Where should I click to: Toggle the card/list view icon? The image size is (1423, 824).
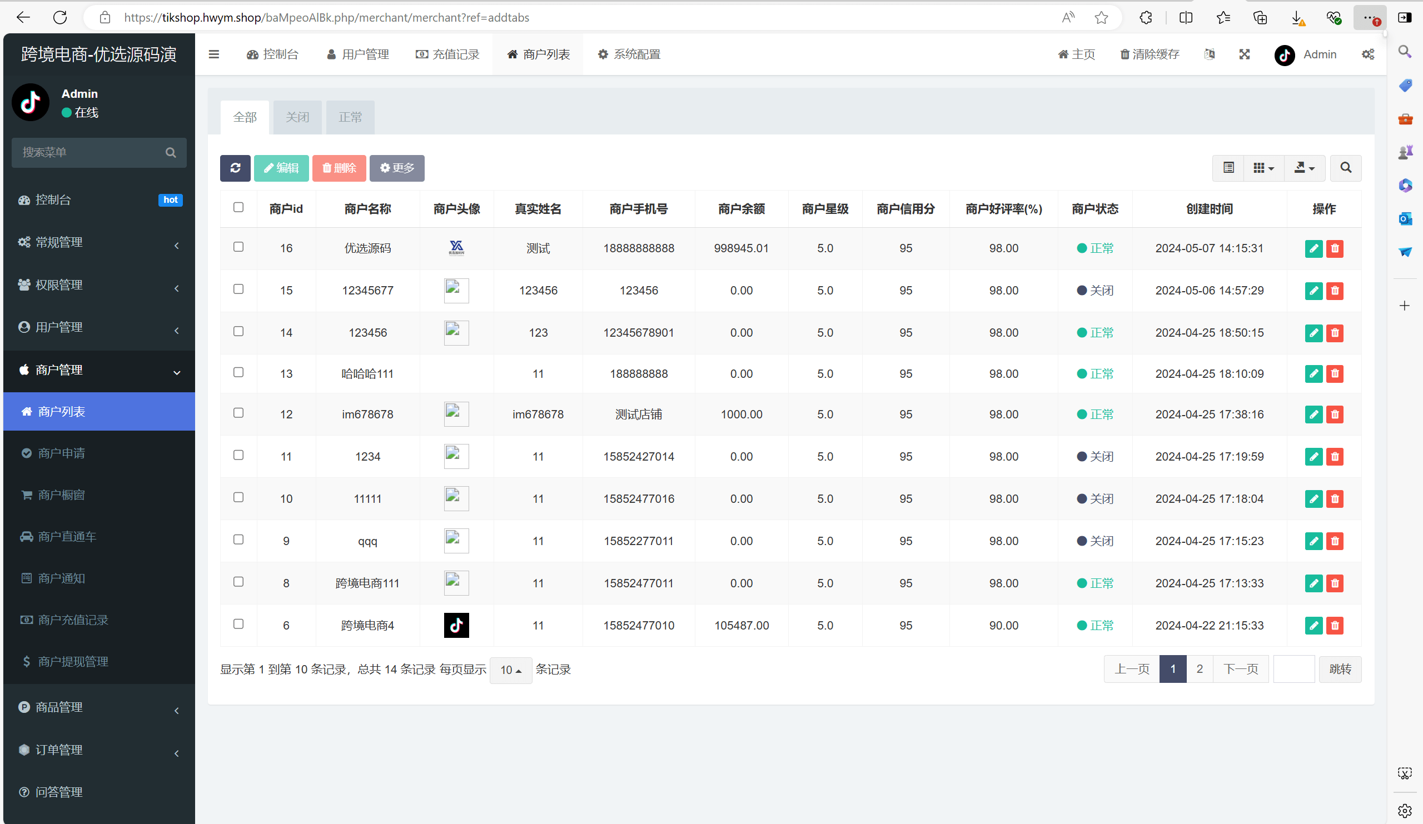[1228, 168]
